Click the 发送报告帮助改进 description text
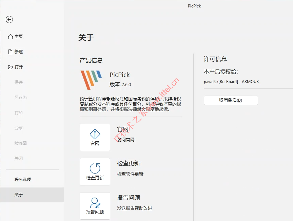Image resolution: width=293 pixels, height=221 pixels. coord(135,208)
